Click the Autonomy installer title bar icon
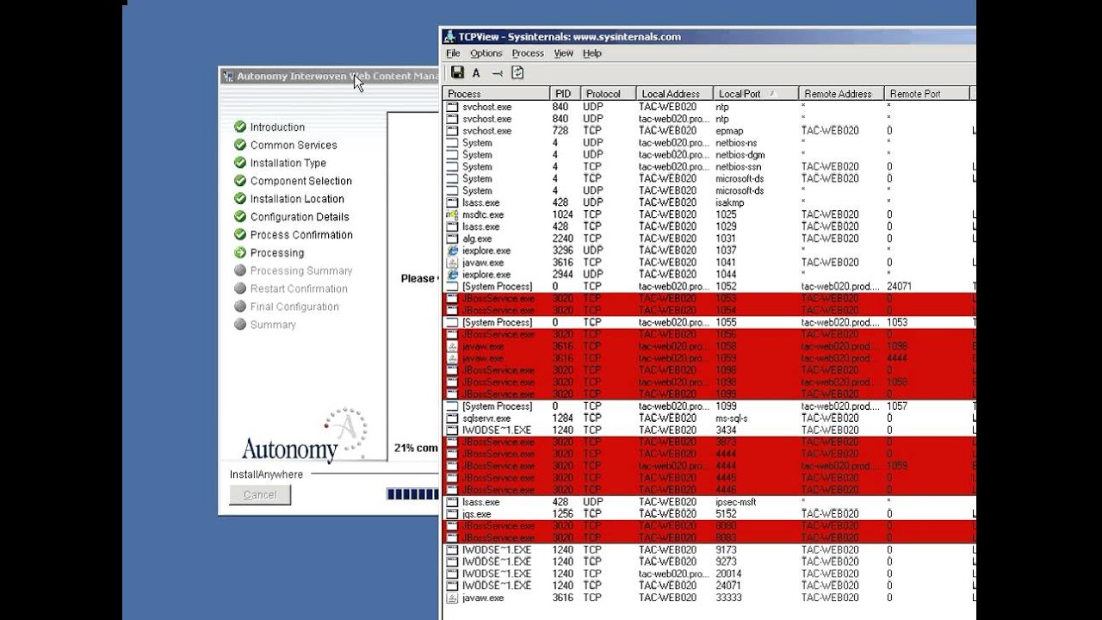 pos(228,76)
